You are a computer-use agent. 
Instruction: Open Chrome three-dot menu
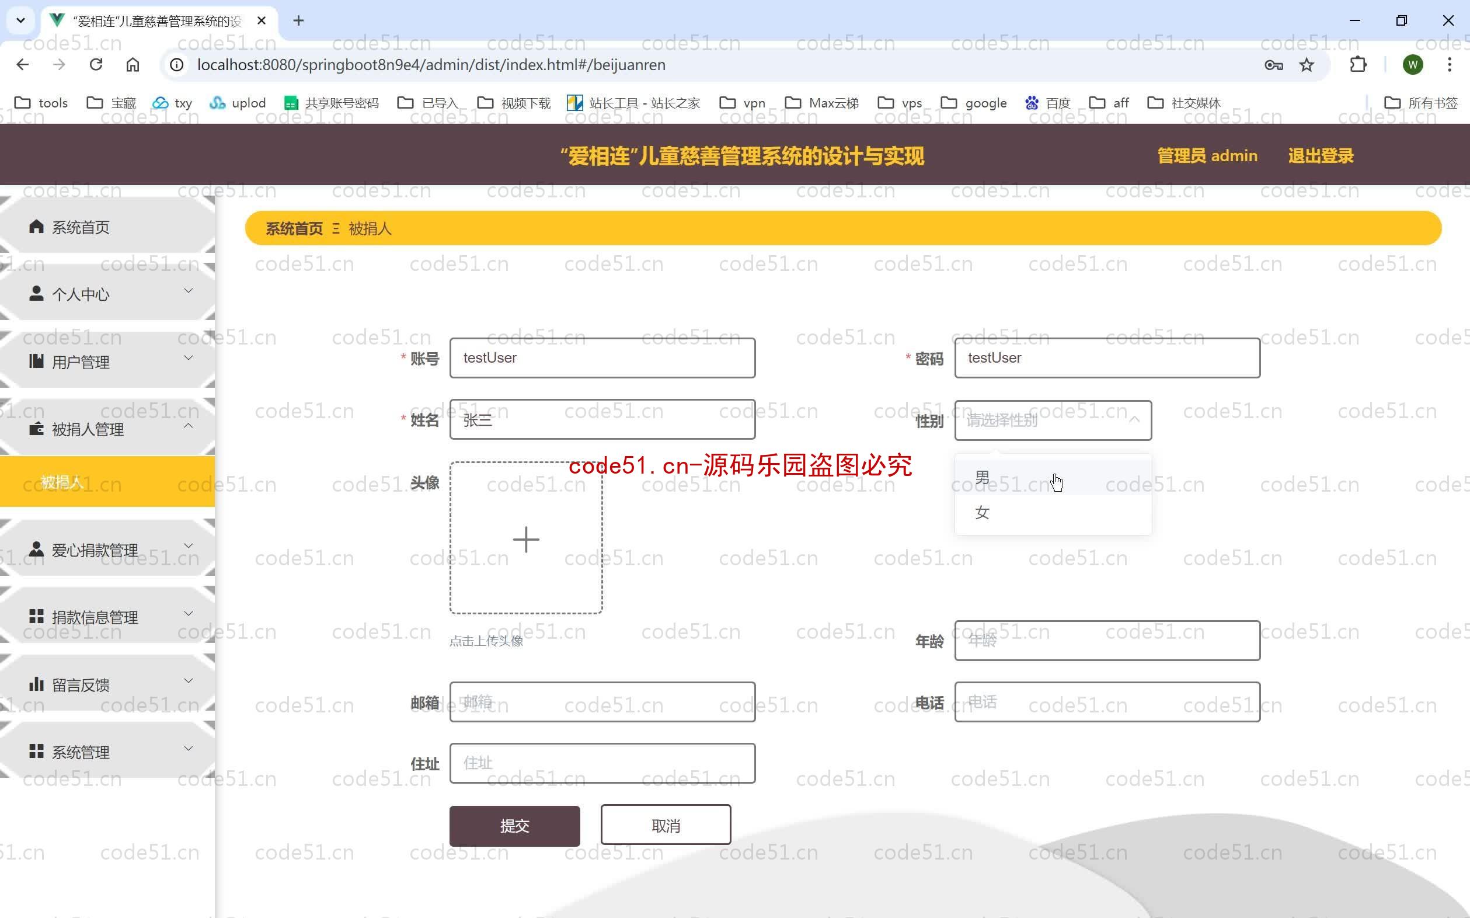(x=1450, y=64)
